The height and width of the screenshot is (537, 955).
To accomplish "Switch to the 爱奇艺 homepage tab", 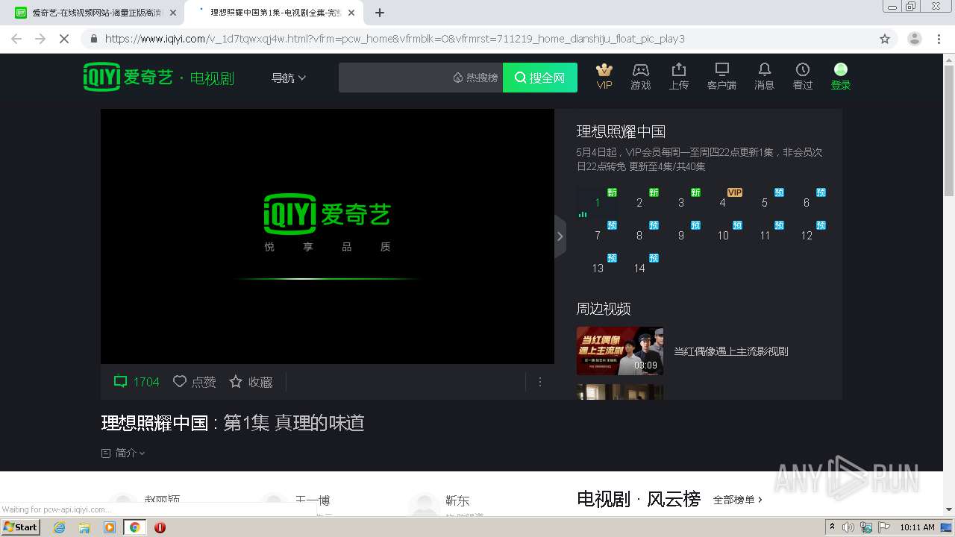I will (95, 13).
